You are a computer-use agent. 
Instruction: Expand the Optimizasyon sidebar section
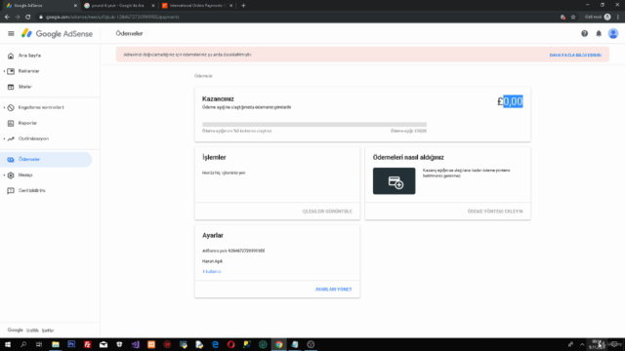coord(4,138)
